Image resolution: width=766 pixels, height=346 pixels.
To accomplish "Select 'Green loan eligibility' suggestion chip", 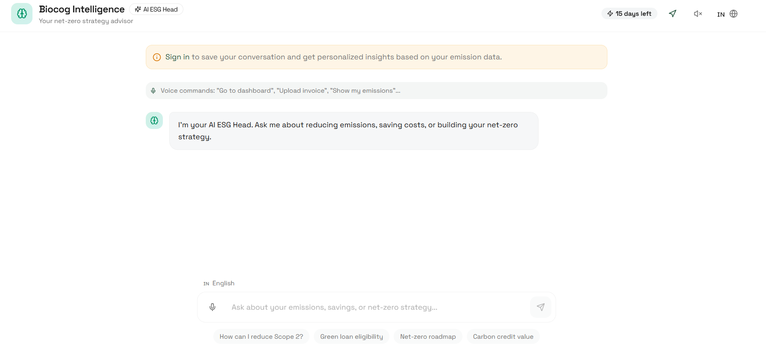I will point(351,337).
